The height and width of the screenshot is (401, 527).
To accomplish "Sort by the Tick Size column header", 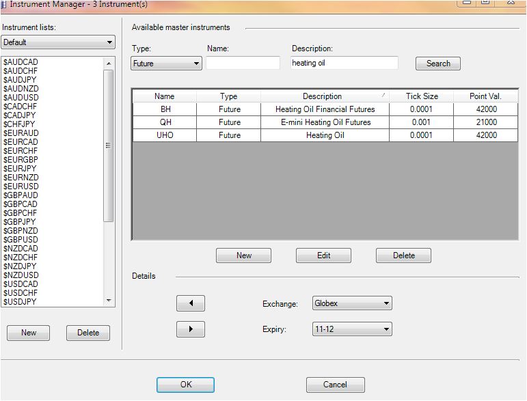I will [422, 96].
